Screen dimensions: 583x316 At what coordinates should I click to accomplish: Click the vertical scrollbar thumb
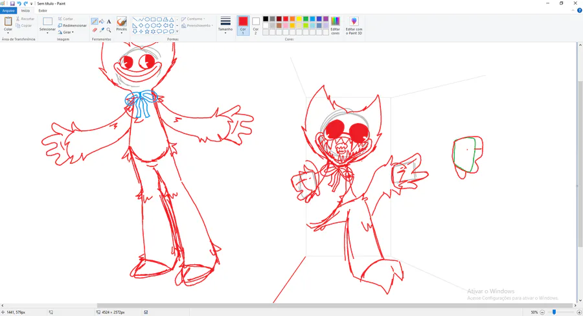[580, 164]
